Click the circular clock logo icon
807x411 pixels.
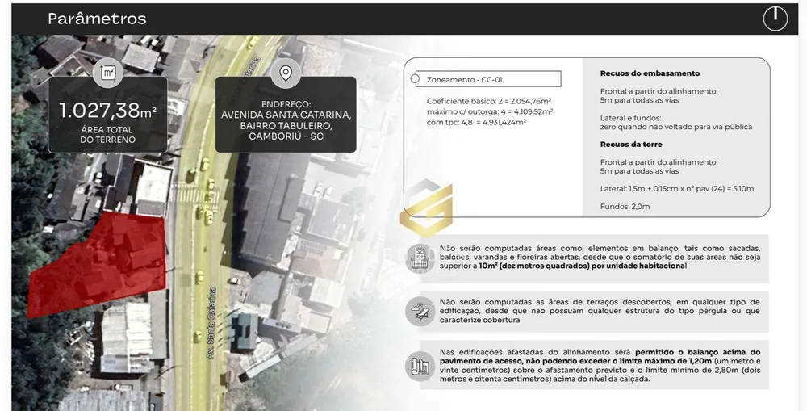pyautogui.click(x=775, y=19)
